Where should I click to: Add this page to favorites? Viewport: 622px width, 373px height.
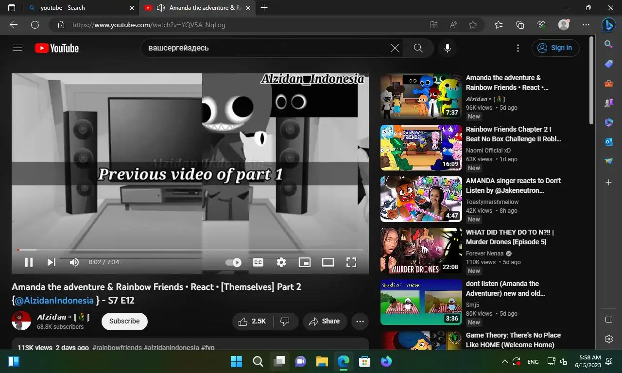point(473,25)
